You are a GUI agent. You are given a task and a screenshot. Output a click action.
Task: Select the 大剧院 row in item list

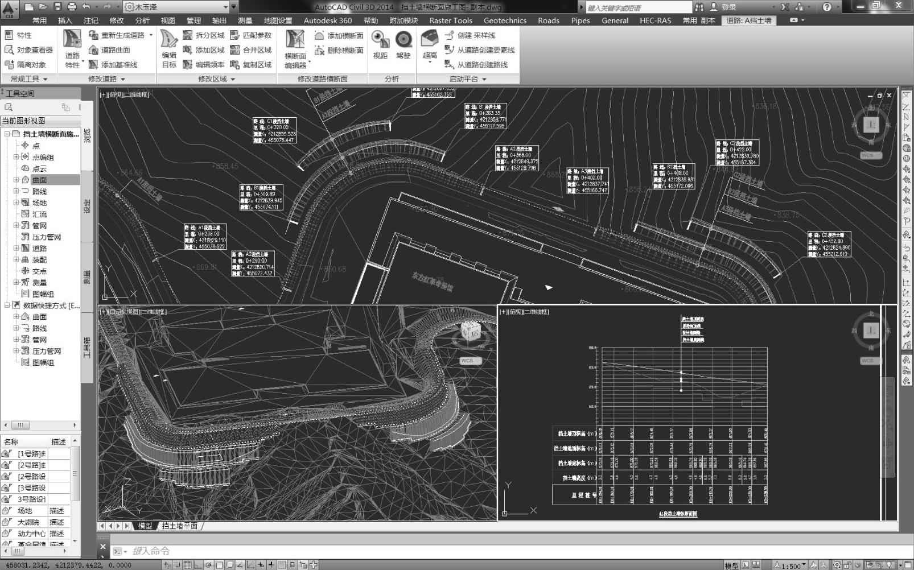click(35, 522)
